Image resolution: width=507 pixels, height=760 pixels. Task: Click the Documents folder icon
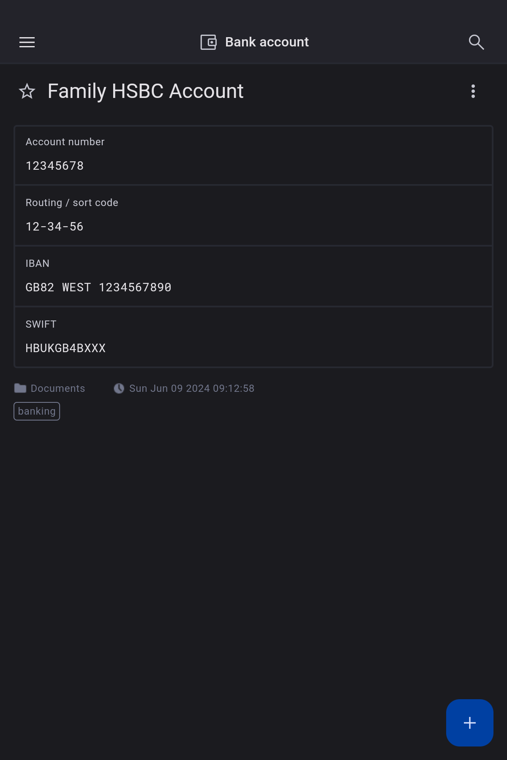20,388
